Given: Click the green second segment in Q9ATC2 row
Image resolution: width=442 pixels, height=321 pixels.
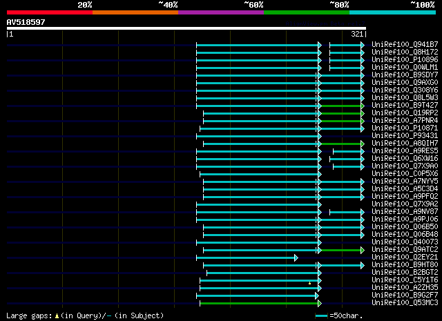Looking at the screenshot, I should 342,251.
